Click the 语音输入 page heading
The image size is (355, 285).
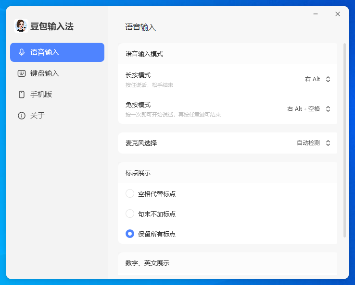tap(140, 27)
